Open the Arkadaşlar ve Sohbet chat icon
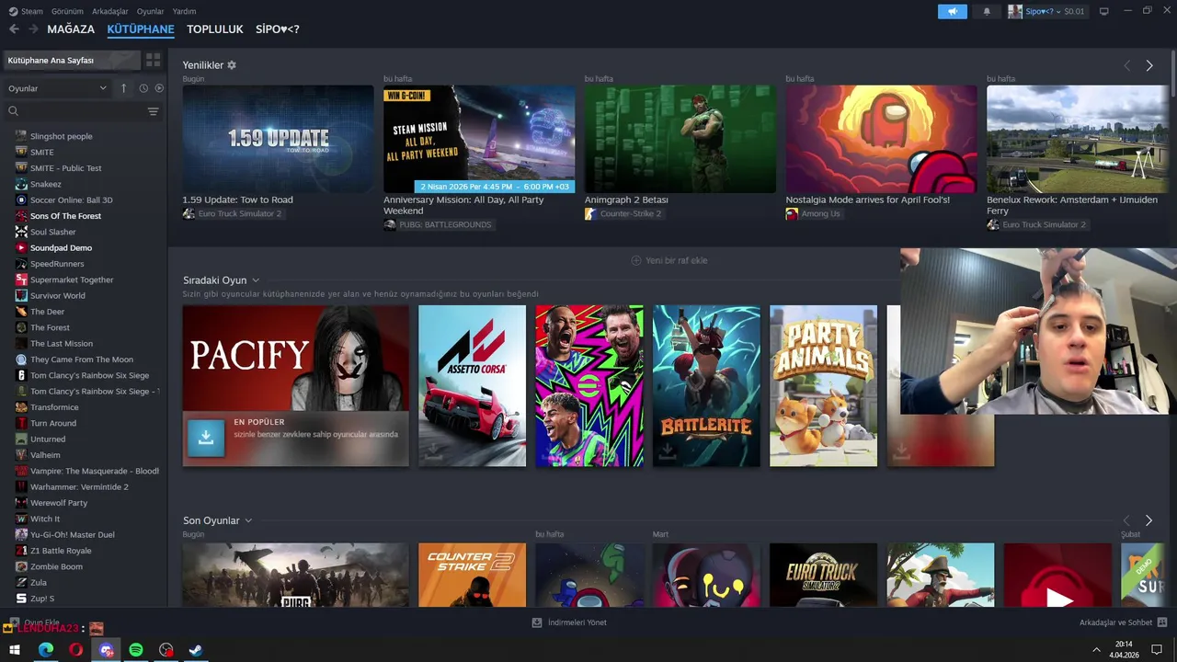1177x662 pixels. point(1162,622)
